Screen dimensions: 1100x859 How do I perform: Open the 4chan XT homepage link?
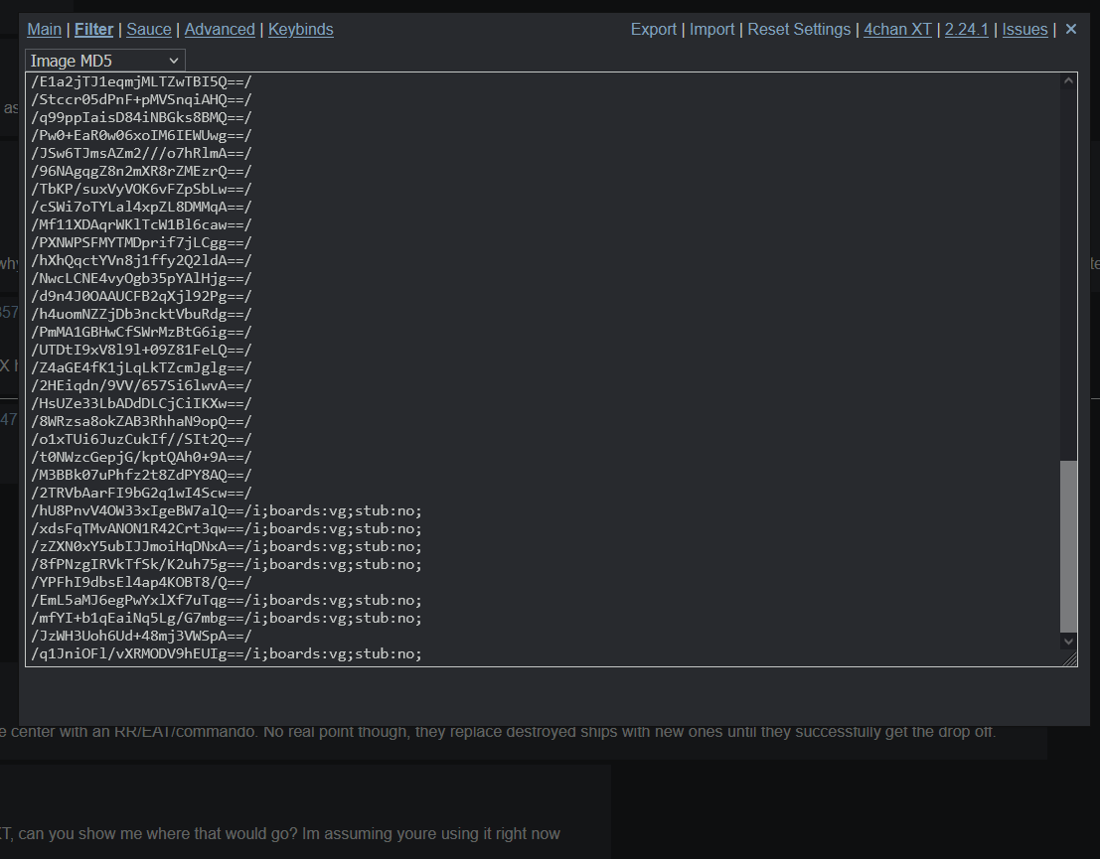click(897, 30)
